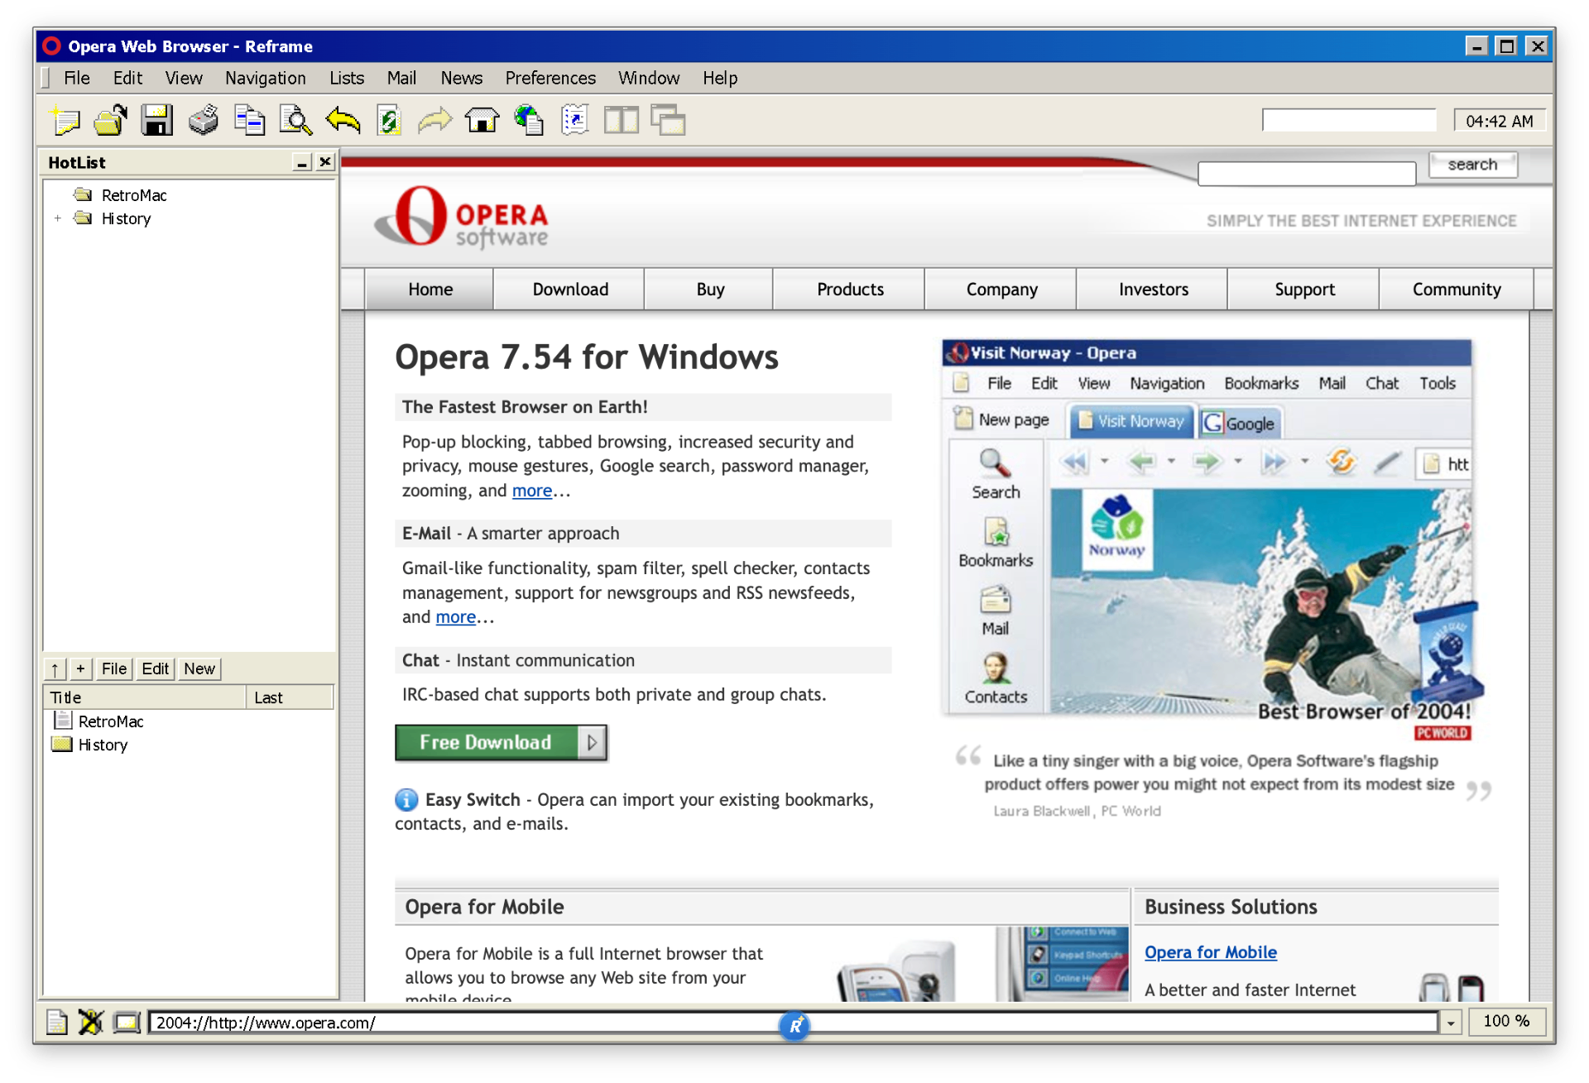Go back with the yellow arrow icon

(343, 121)
